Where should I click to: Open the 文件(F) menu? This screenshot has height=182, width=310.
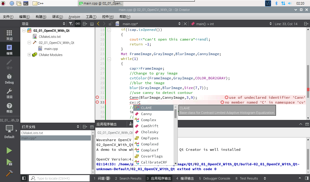tap(8, 17)
